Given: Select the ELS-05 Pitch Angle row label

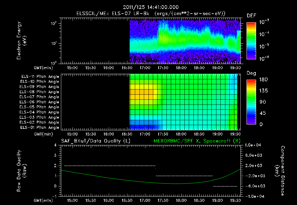Looking at the screenshot, I should [x=39, y=107].
